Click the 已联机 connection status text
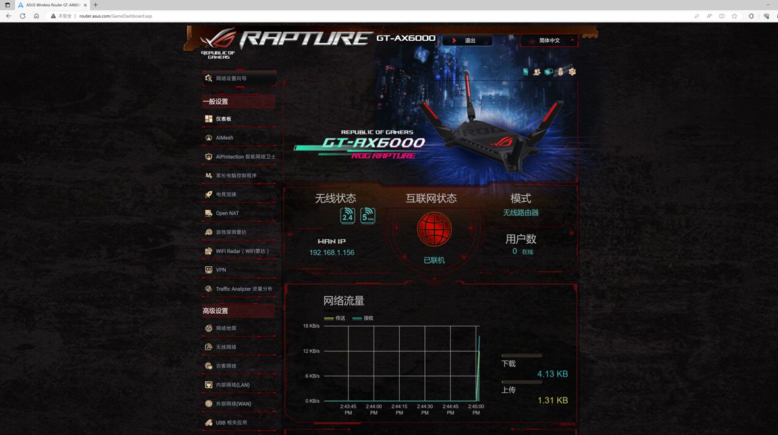This screenshot has width=778, height=435. click(434, 260)
